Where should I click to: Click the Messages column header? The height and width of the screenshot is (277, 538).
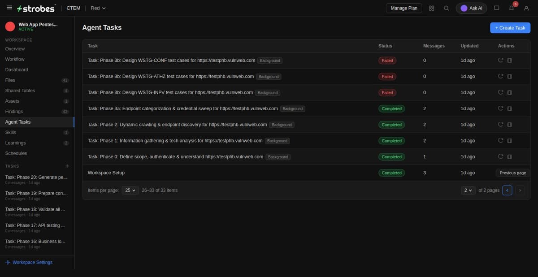click(x=434, y=46)
